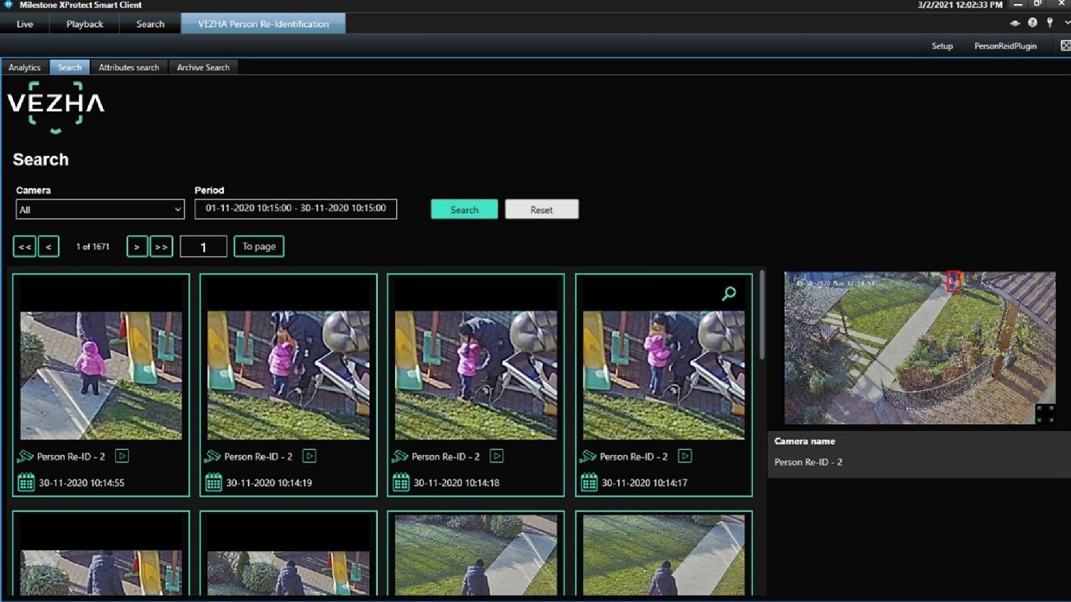Go to next page with > button
Viewport: 1071px width, 602px height.
[137, 246]
